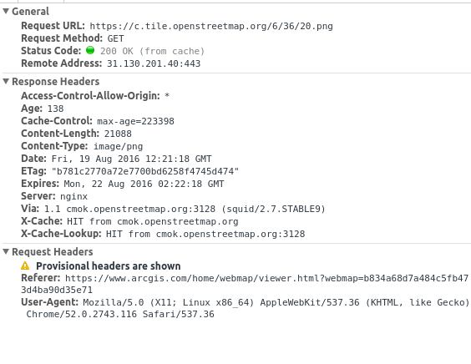Click the Via squid proxy value
Viewport: 471px width, 364px height.
(x=185, y=209)
